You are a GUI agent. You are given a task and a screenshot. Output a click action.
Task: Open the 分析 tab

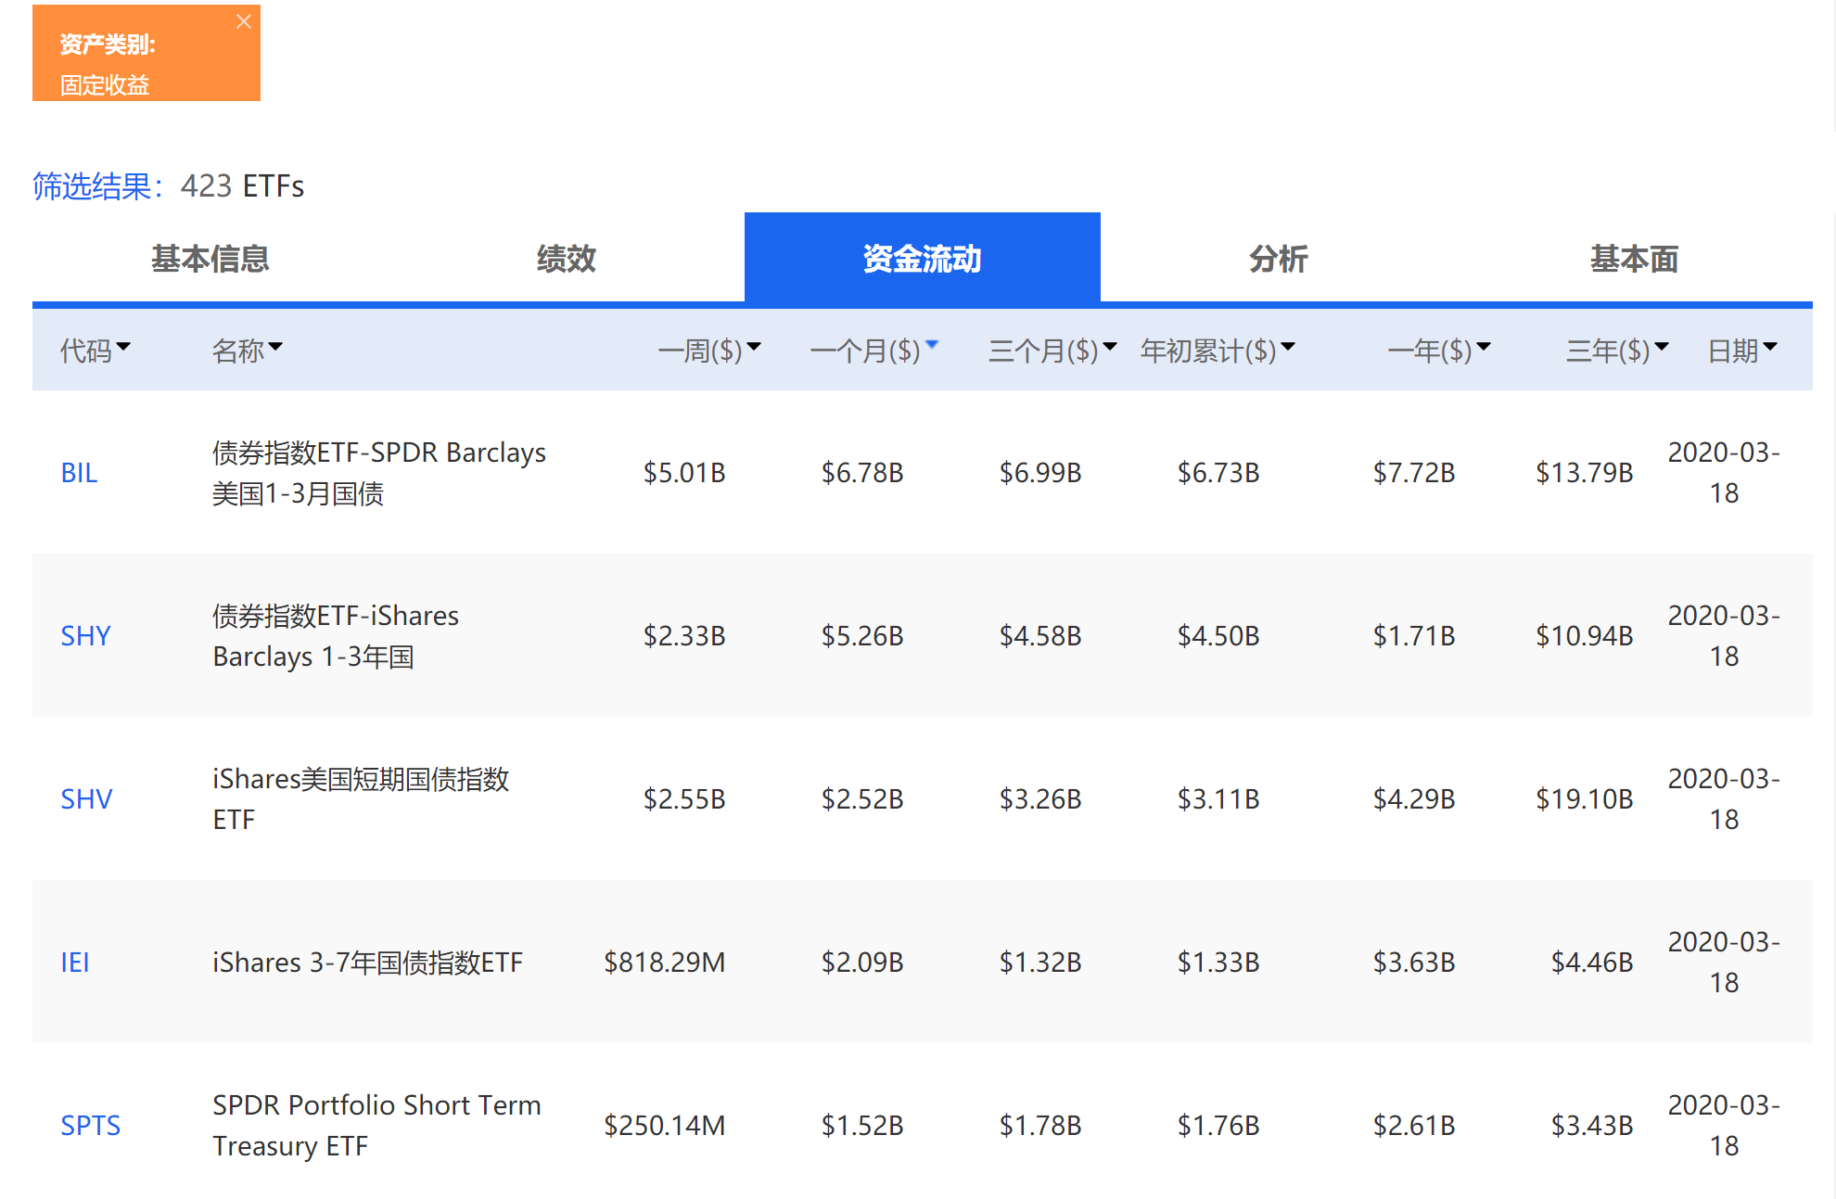(x=1279, y=259)
